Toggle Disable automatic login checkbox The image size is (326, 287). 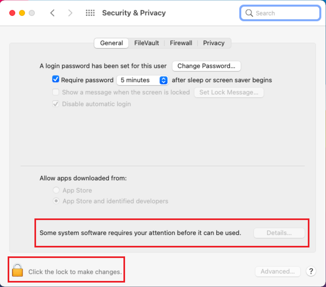(56, 104)
